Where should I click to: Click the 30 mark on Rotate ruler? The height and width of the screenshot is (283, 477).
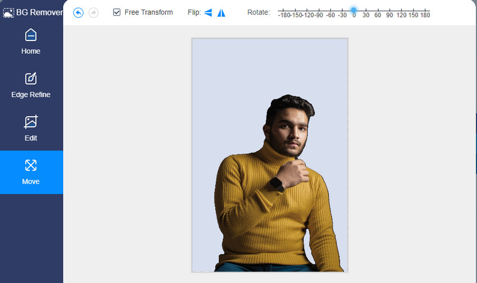pyautogui.click(x=366, y=15)
